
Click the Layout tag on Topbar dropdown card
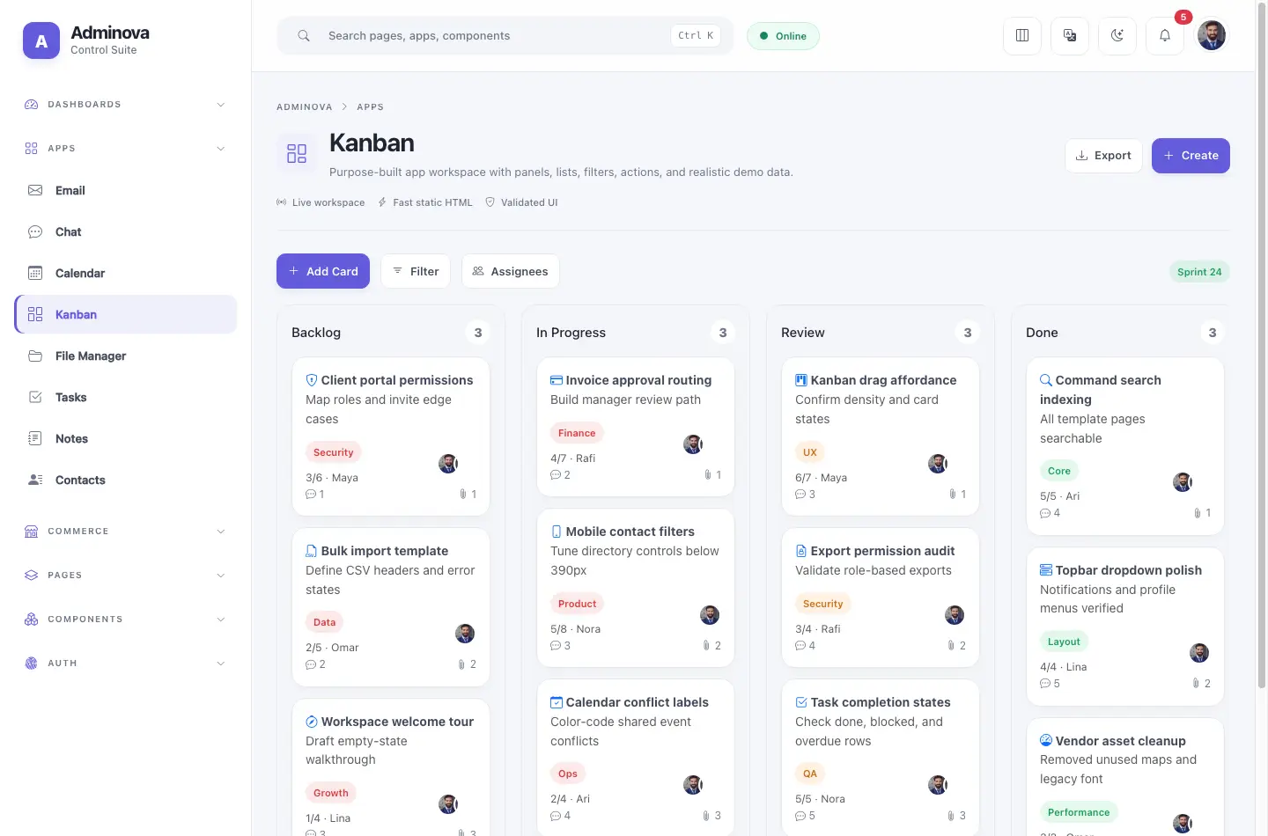pyautogui.click(x=1064, y=642)
